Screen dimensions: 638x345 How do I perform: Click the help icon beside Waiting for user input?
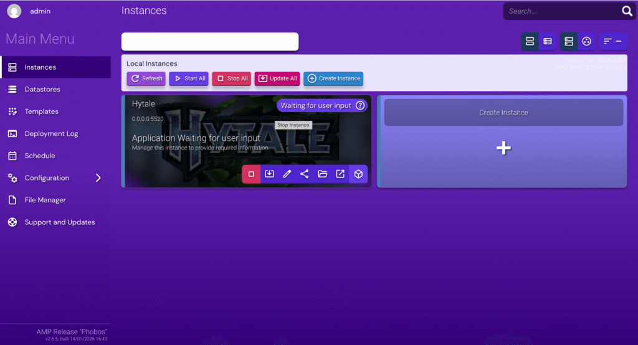pos(360,105)
